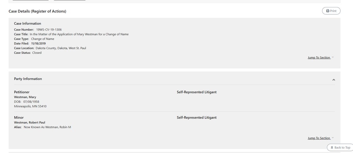Image resolution: width=353 pixels, height=153 pixels.
Task: Click the Party Information heading
Action: tap(28, 79)
